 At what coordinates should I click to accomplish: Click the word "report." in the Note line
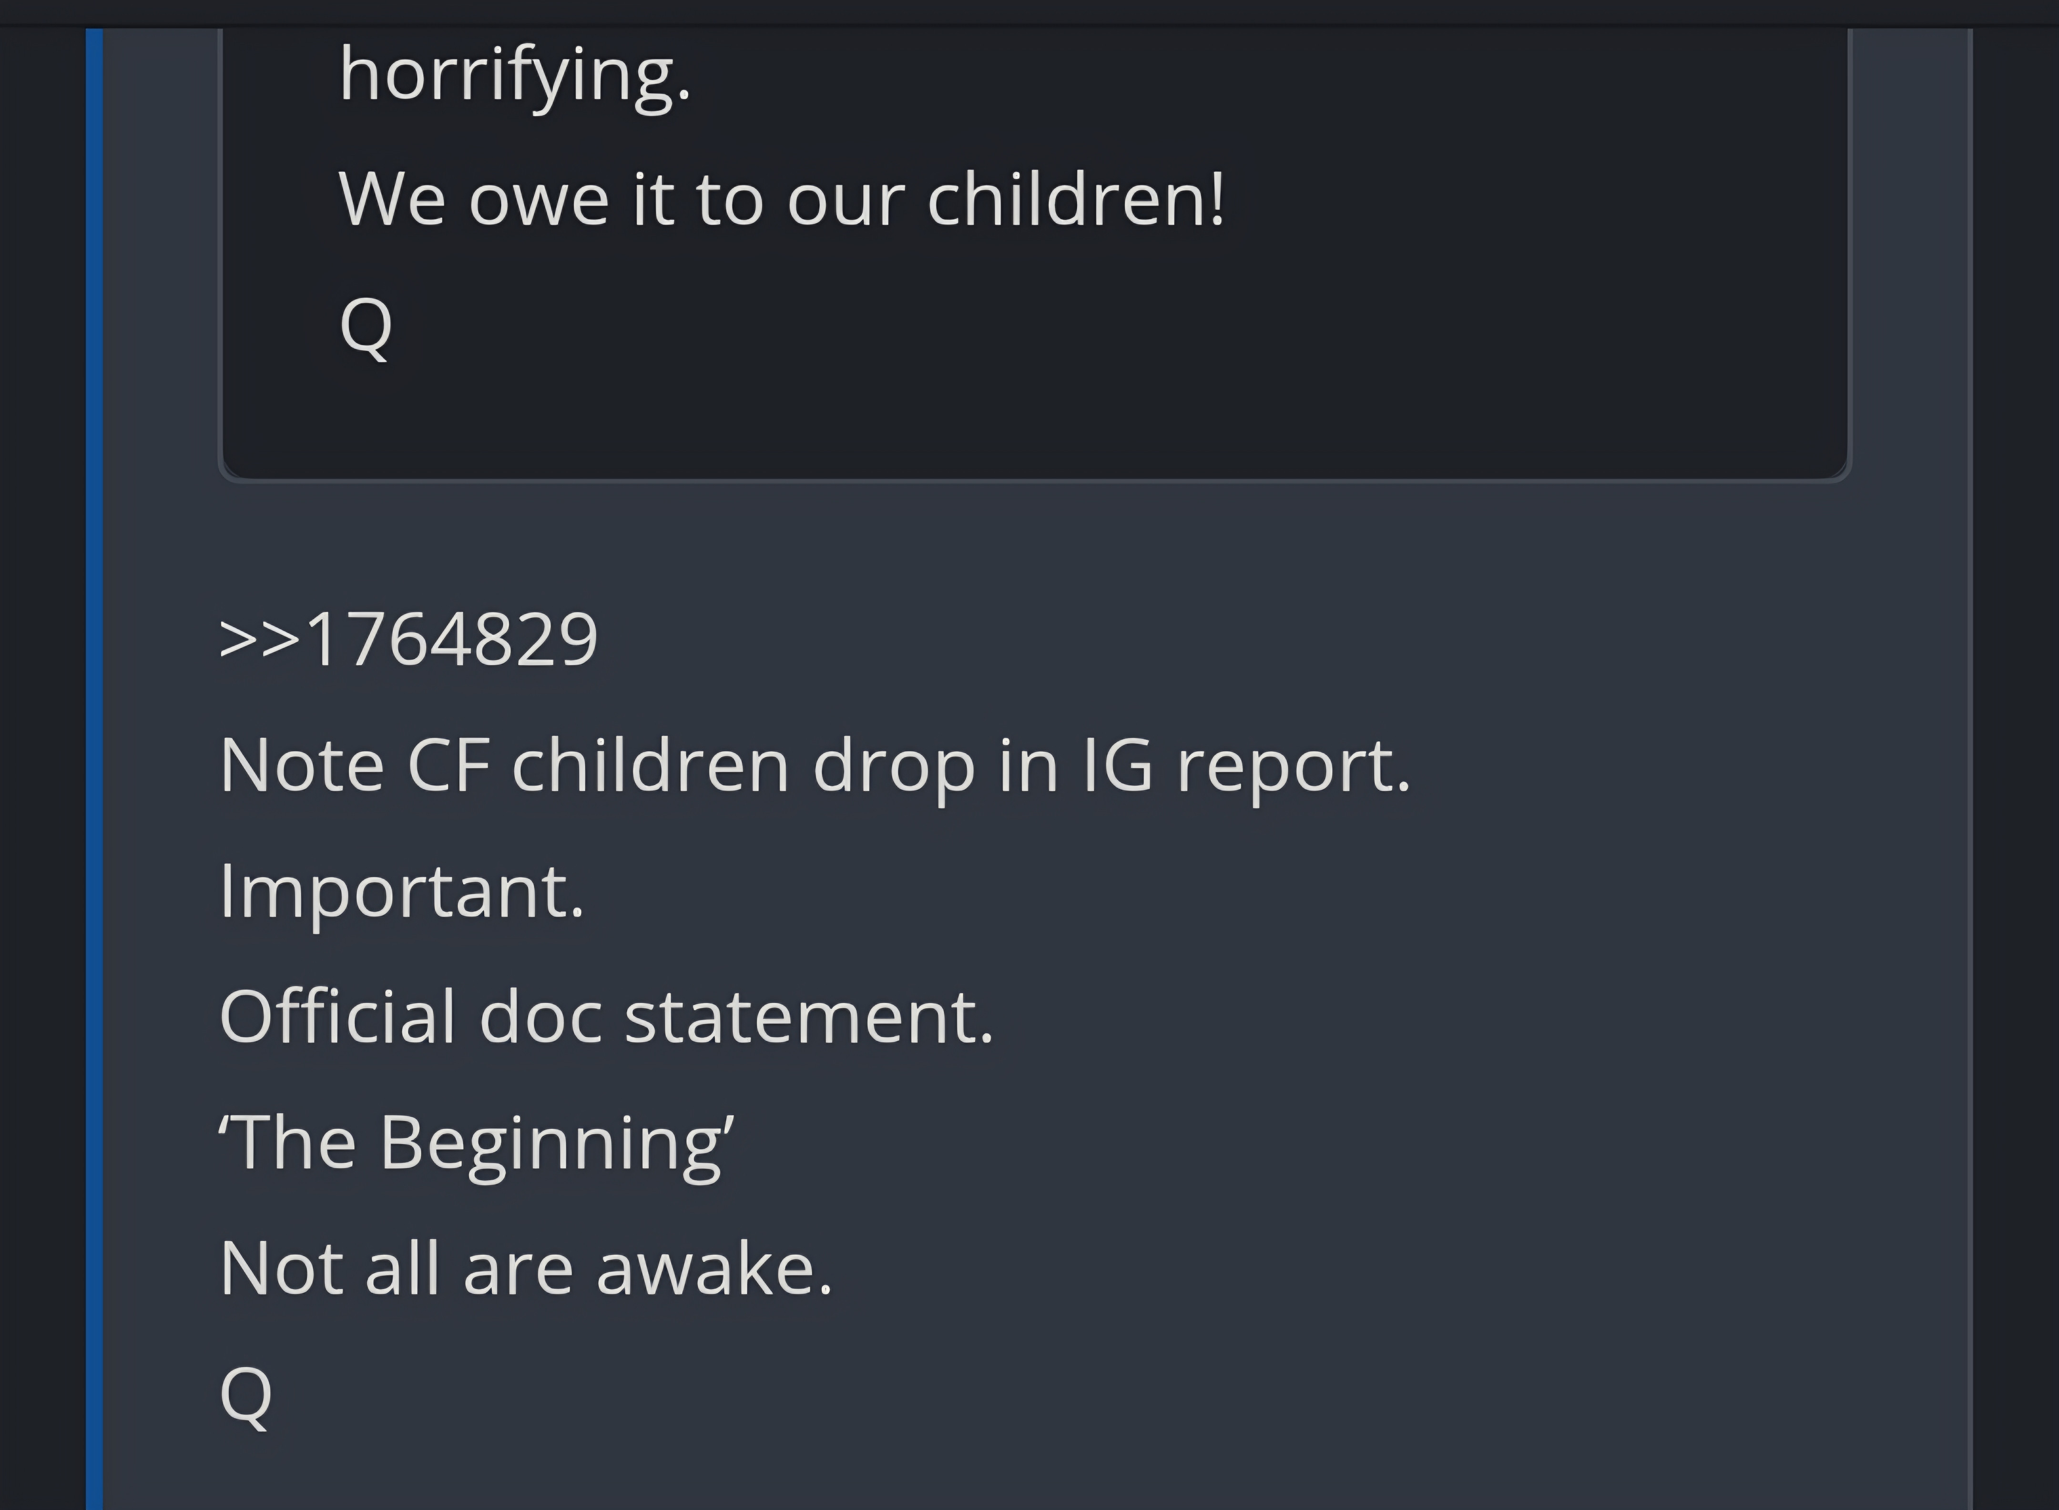[x=1293, y=766]
